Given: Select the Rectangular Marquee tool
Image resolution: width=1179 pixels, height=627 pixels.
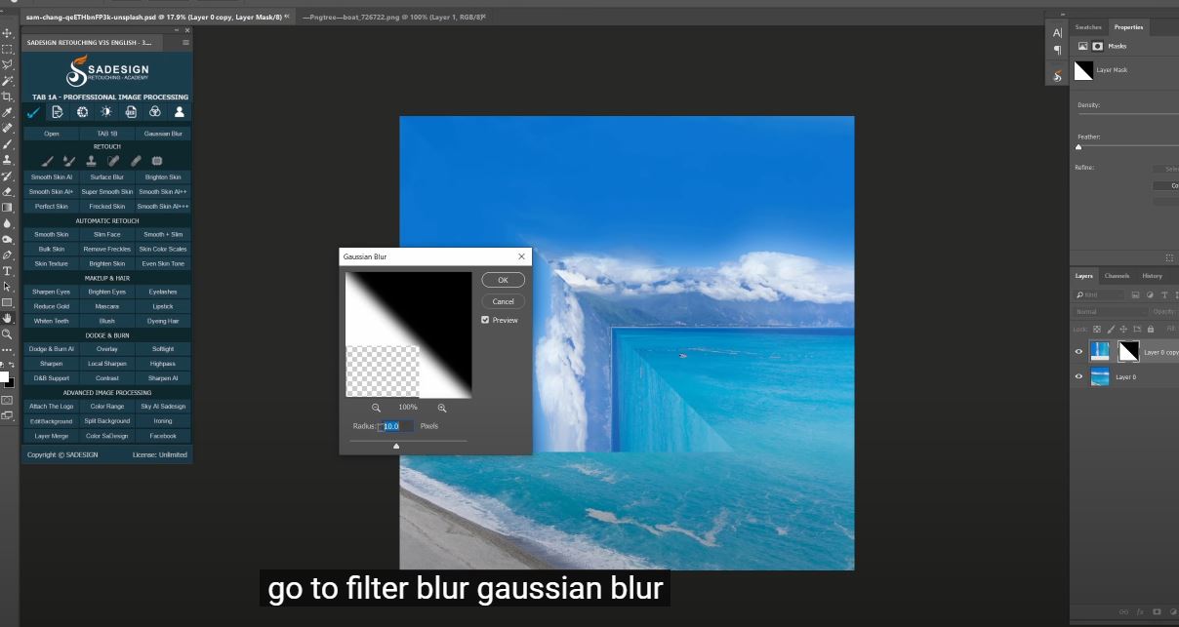Looking at the screenshot, I should pos(7,49).
